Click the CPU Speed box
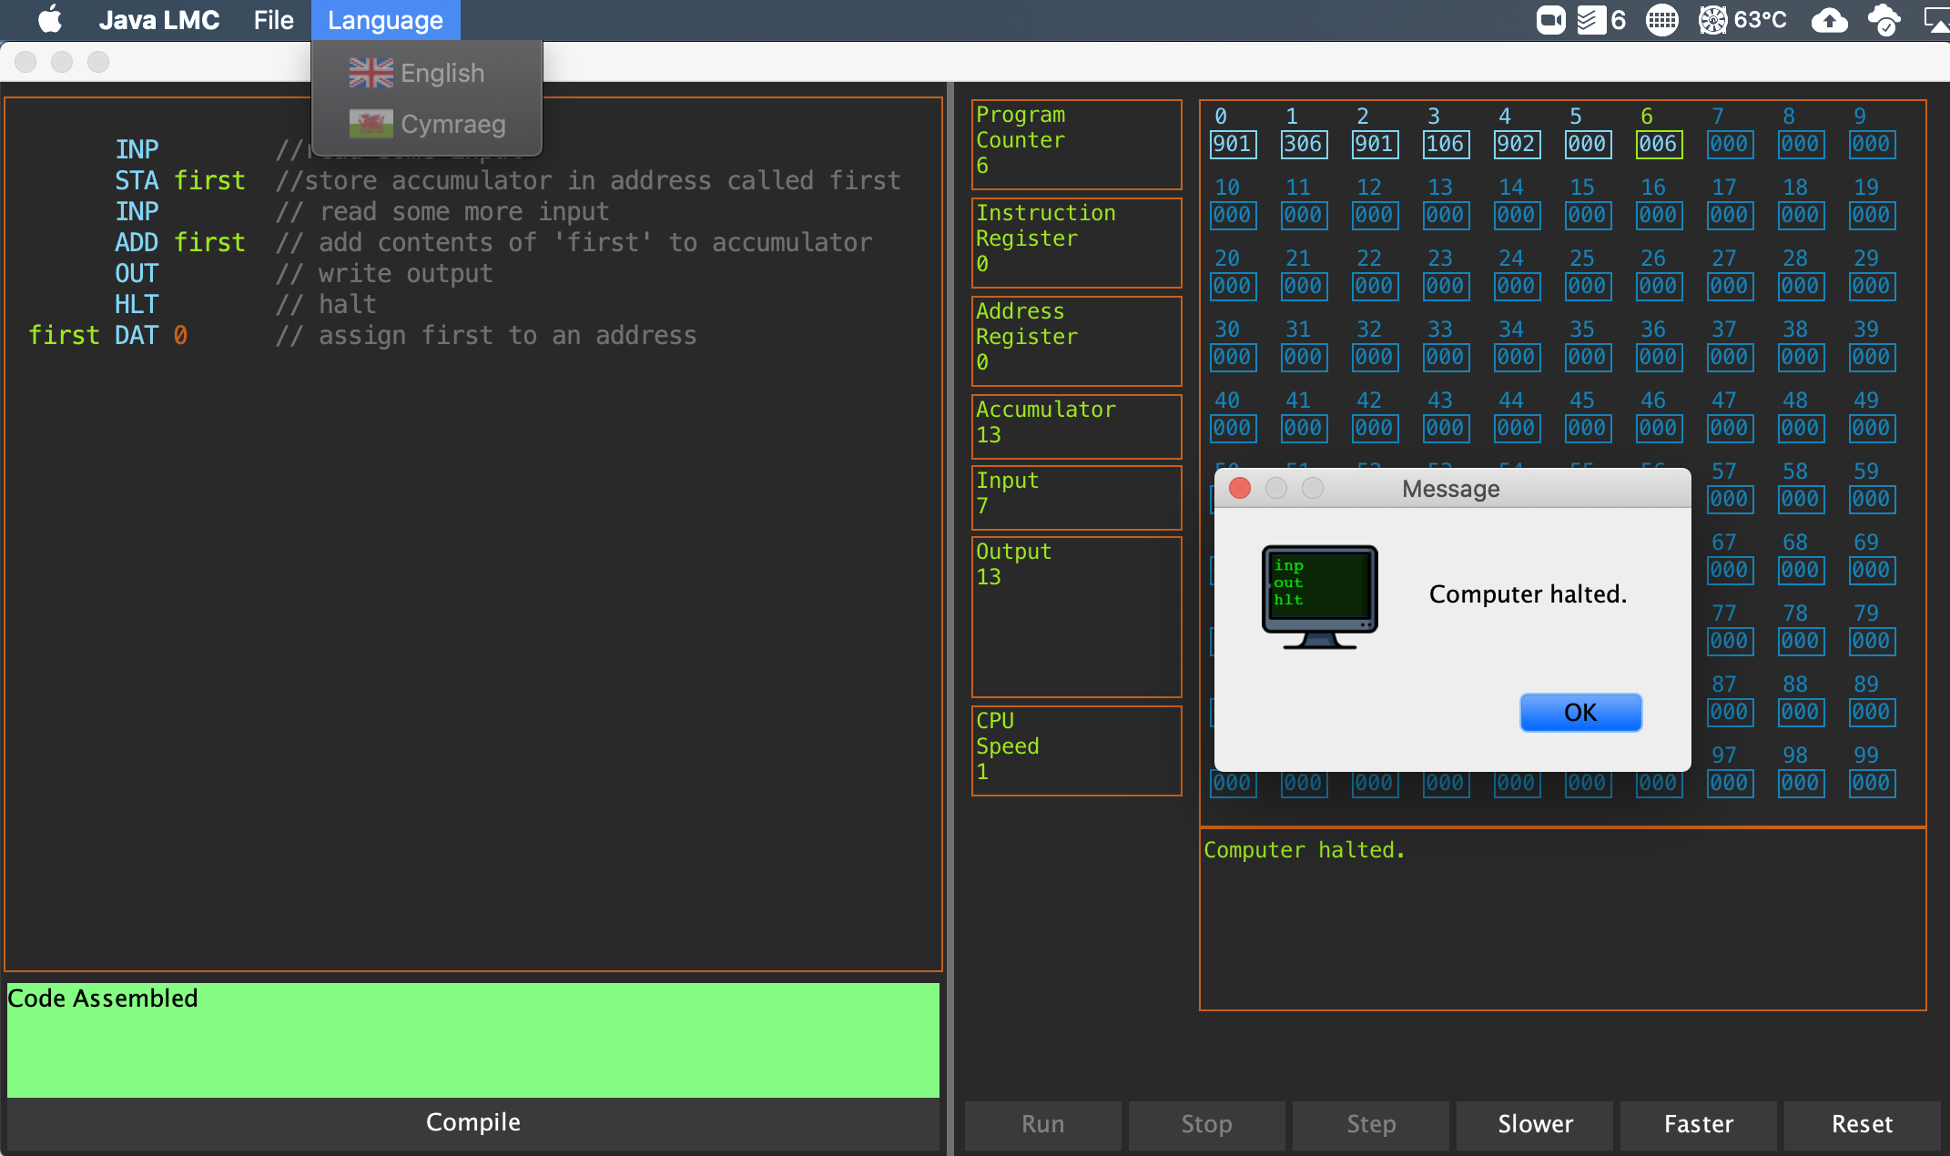1950x1156 pixels. coord(1076,750)
